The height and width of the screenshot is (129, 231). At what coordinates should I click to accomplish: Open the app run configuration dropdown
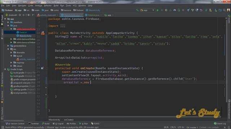(147, 10)
